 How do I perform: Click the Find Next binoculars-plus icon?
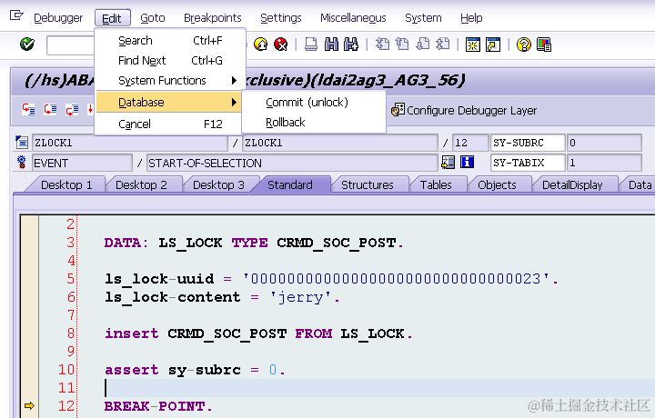[351, 44]
